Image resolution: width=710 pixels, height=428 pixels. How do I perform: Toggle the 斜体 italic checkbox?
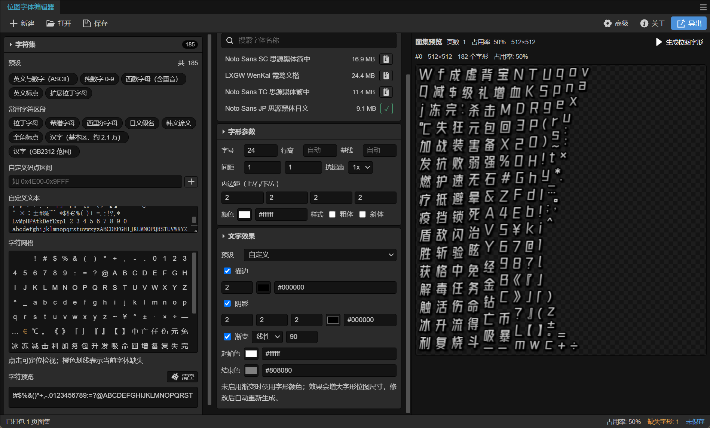click(x=362, y=214)
